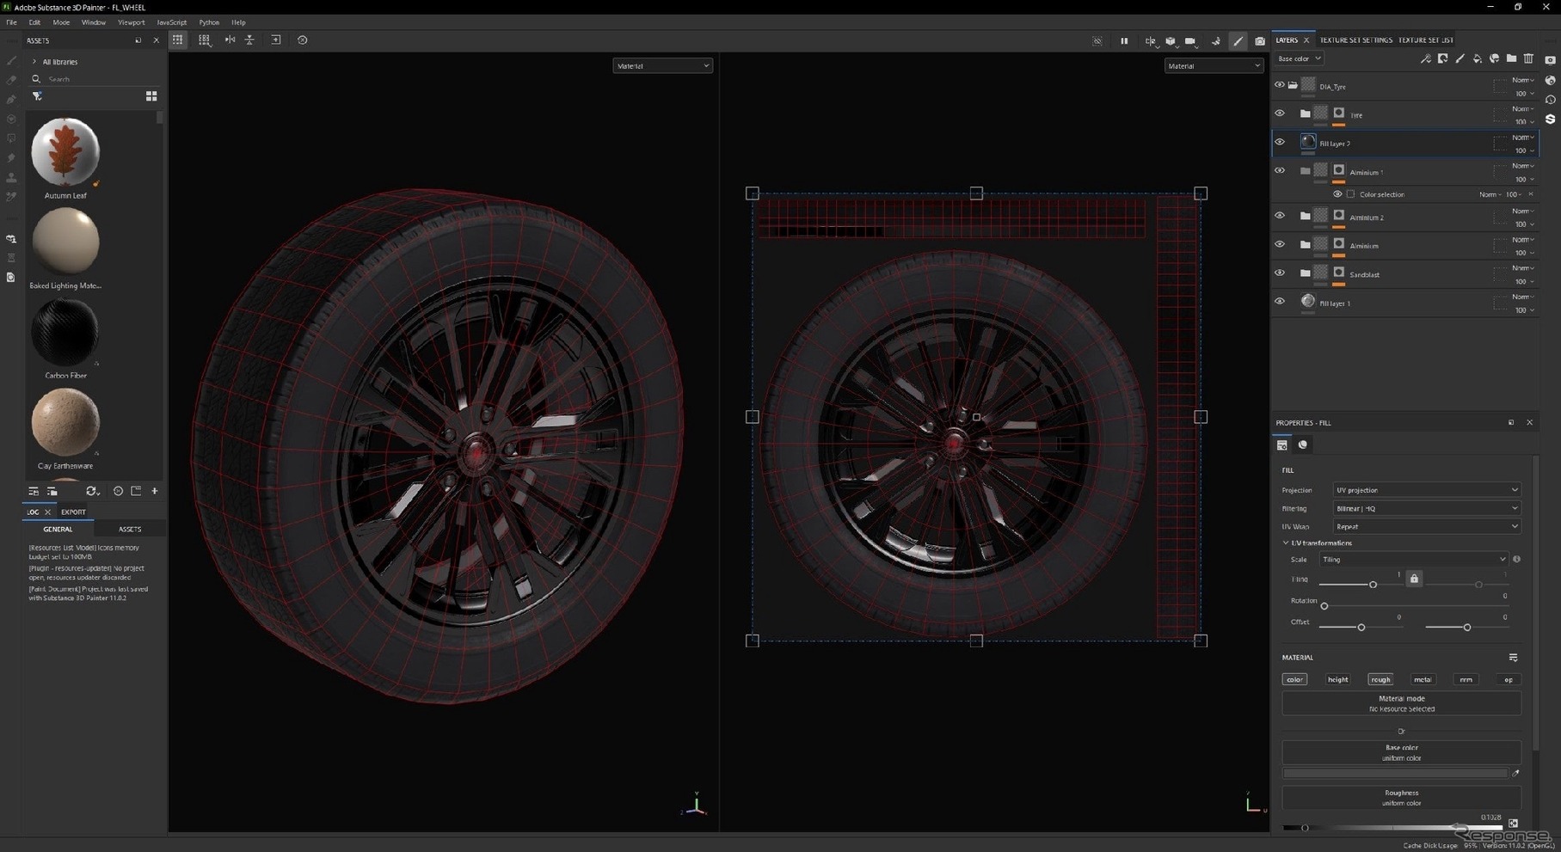Select the Carbon Fiber material thumbnail
This screenshot has width=1561, height=852.
click(x=65, y=331)
